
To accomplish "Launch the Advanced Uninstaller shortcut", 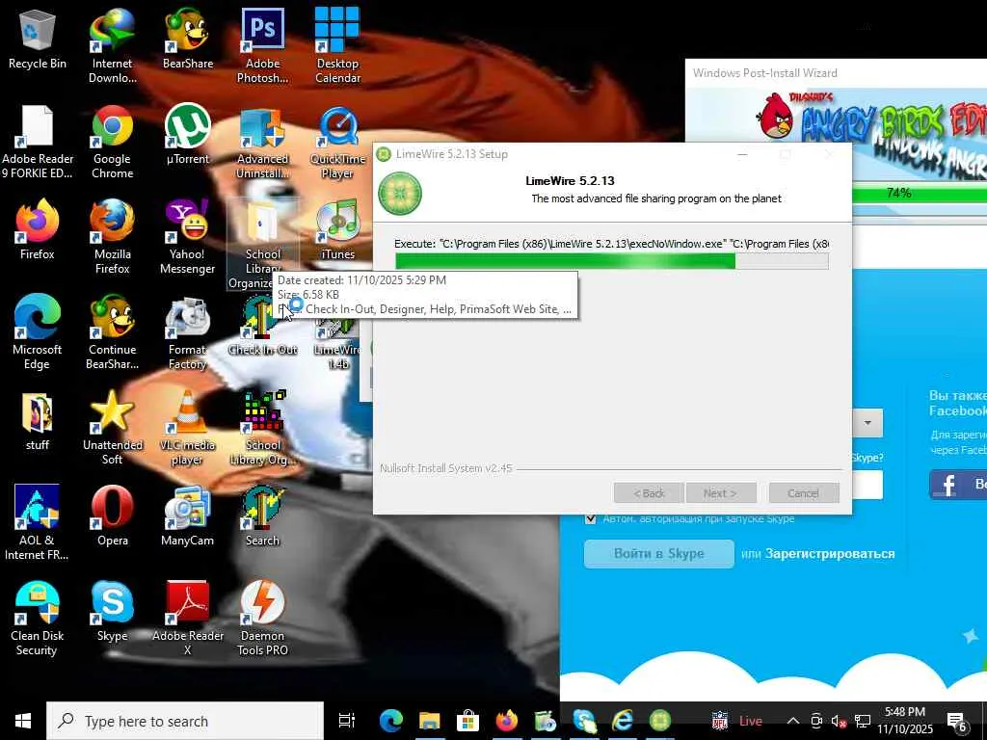I will coord(262,142).
